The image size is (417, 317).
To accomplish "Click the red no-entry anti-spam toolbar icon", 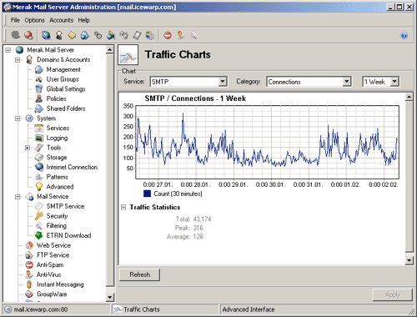I will (168, 35).
